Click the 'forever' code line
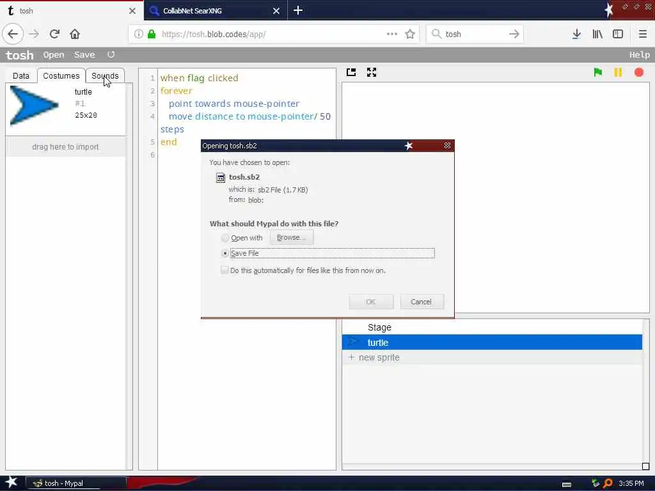The width and height of the screenshot is (655, 491). 177,91
